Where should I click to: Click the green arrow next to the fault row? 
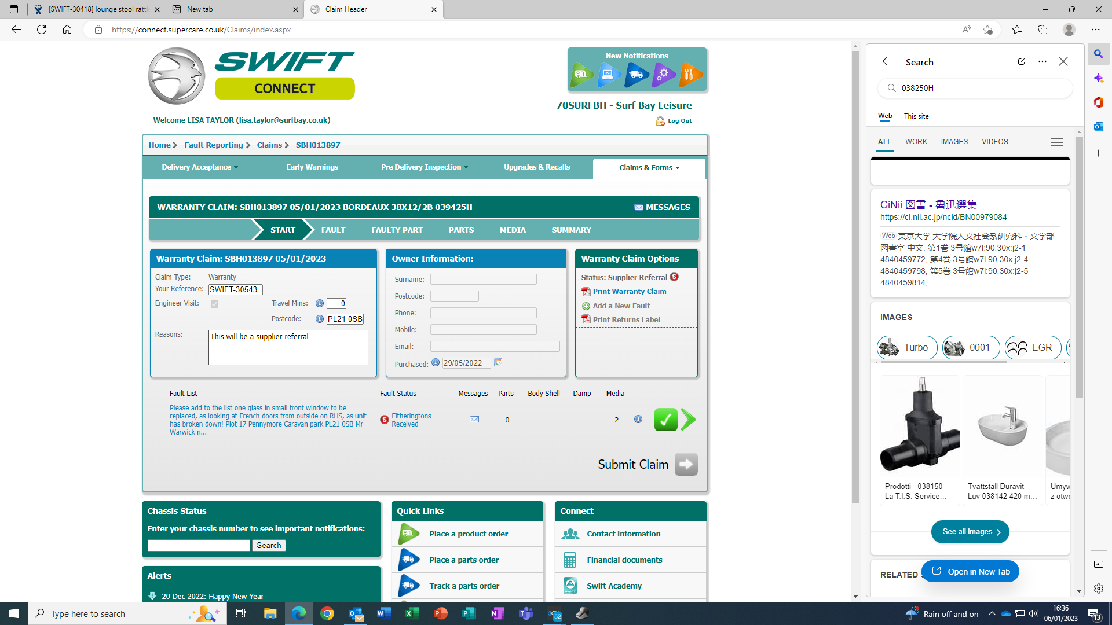[x=689, y=420]
